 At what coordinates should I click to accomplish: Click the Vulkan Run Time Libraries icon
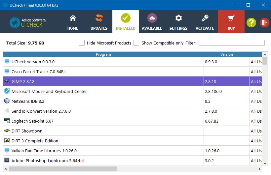[x=7, y=151]
